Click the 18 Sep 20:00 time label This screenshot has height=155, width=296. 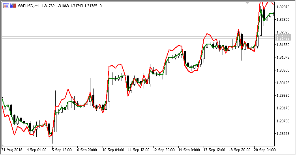[240, 150]
